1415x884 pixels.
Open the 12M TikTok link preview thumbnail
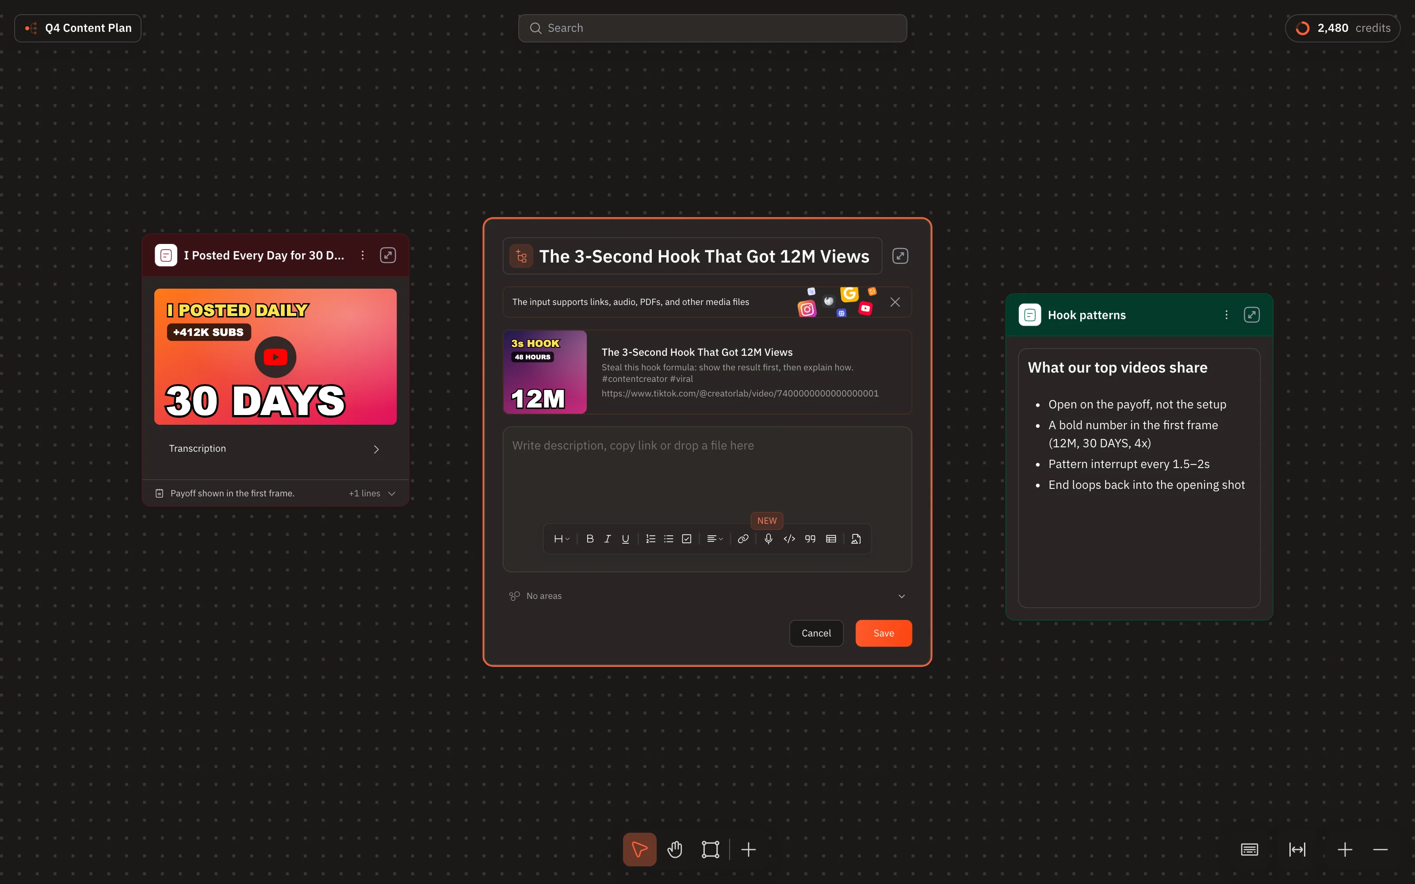545,372
